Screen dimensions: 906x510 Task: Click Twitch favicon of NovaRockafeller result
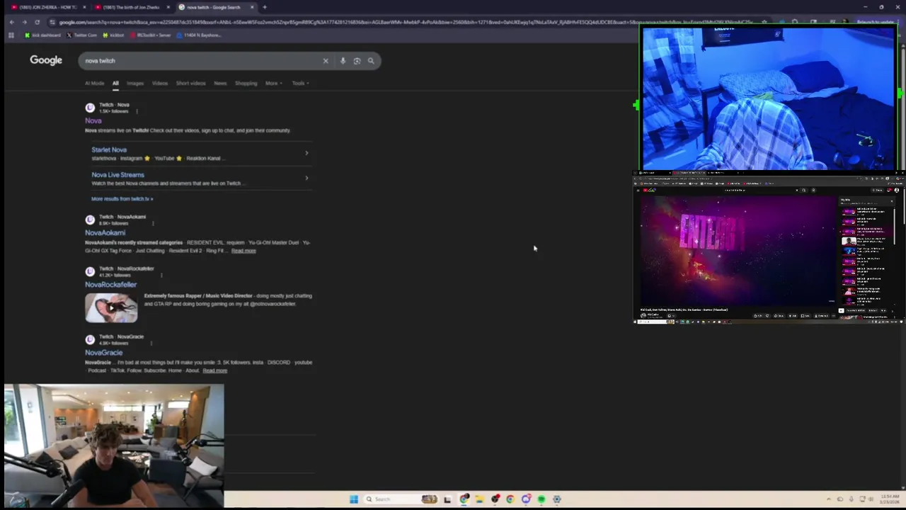[90, 271]
